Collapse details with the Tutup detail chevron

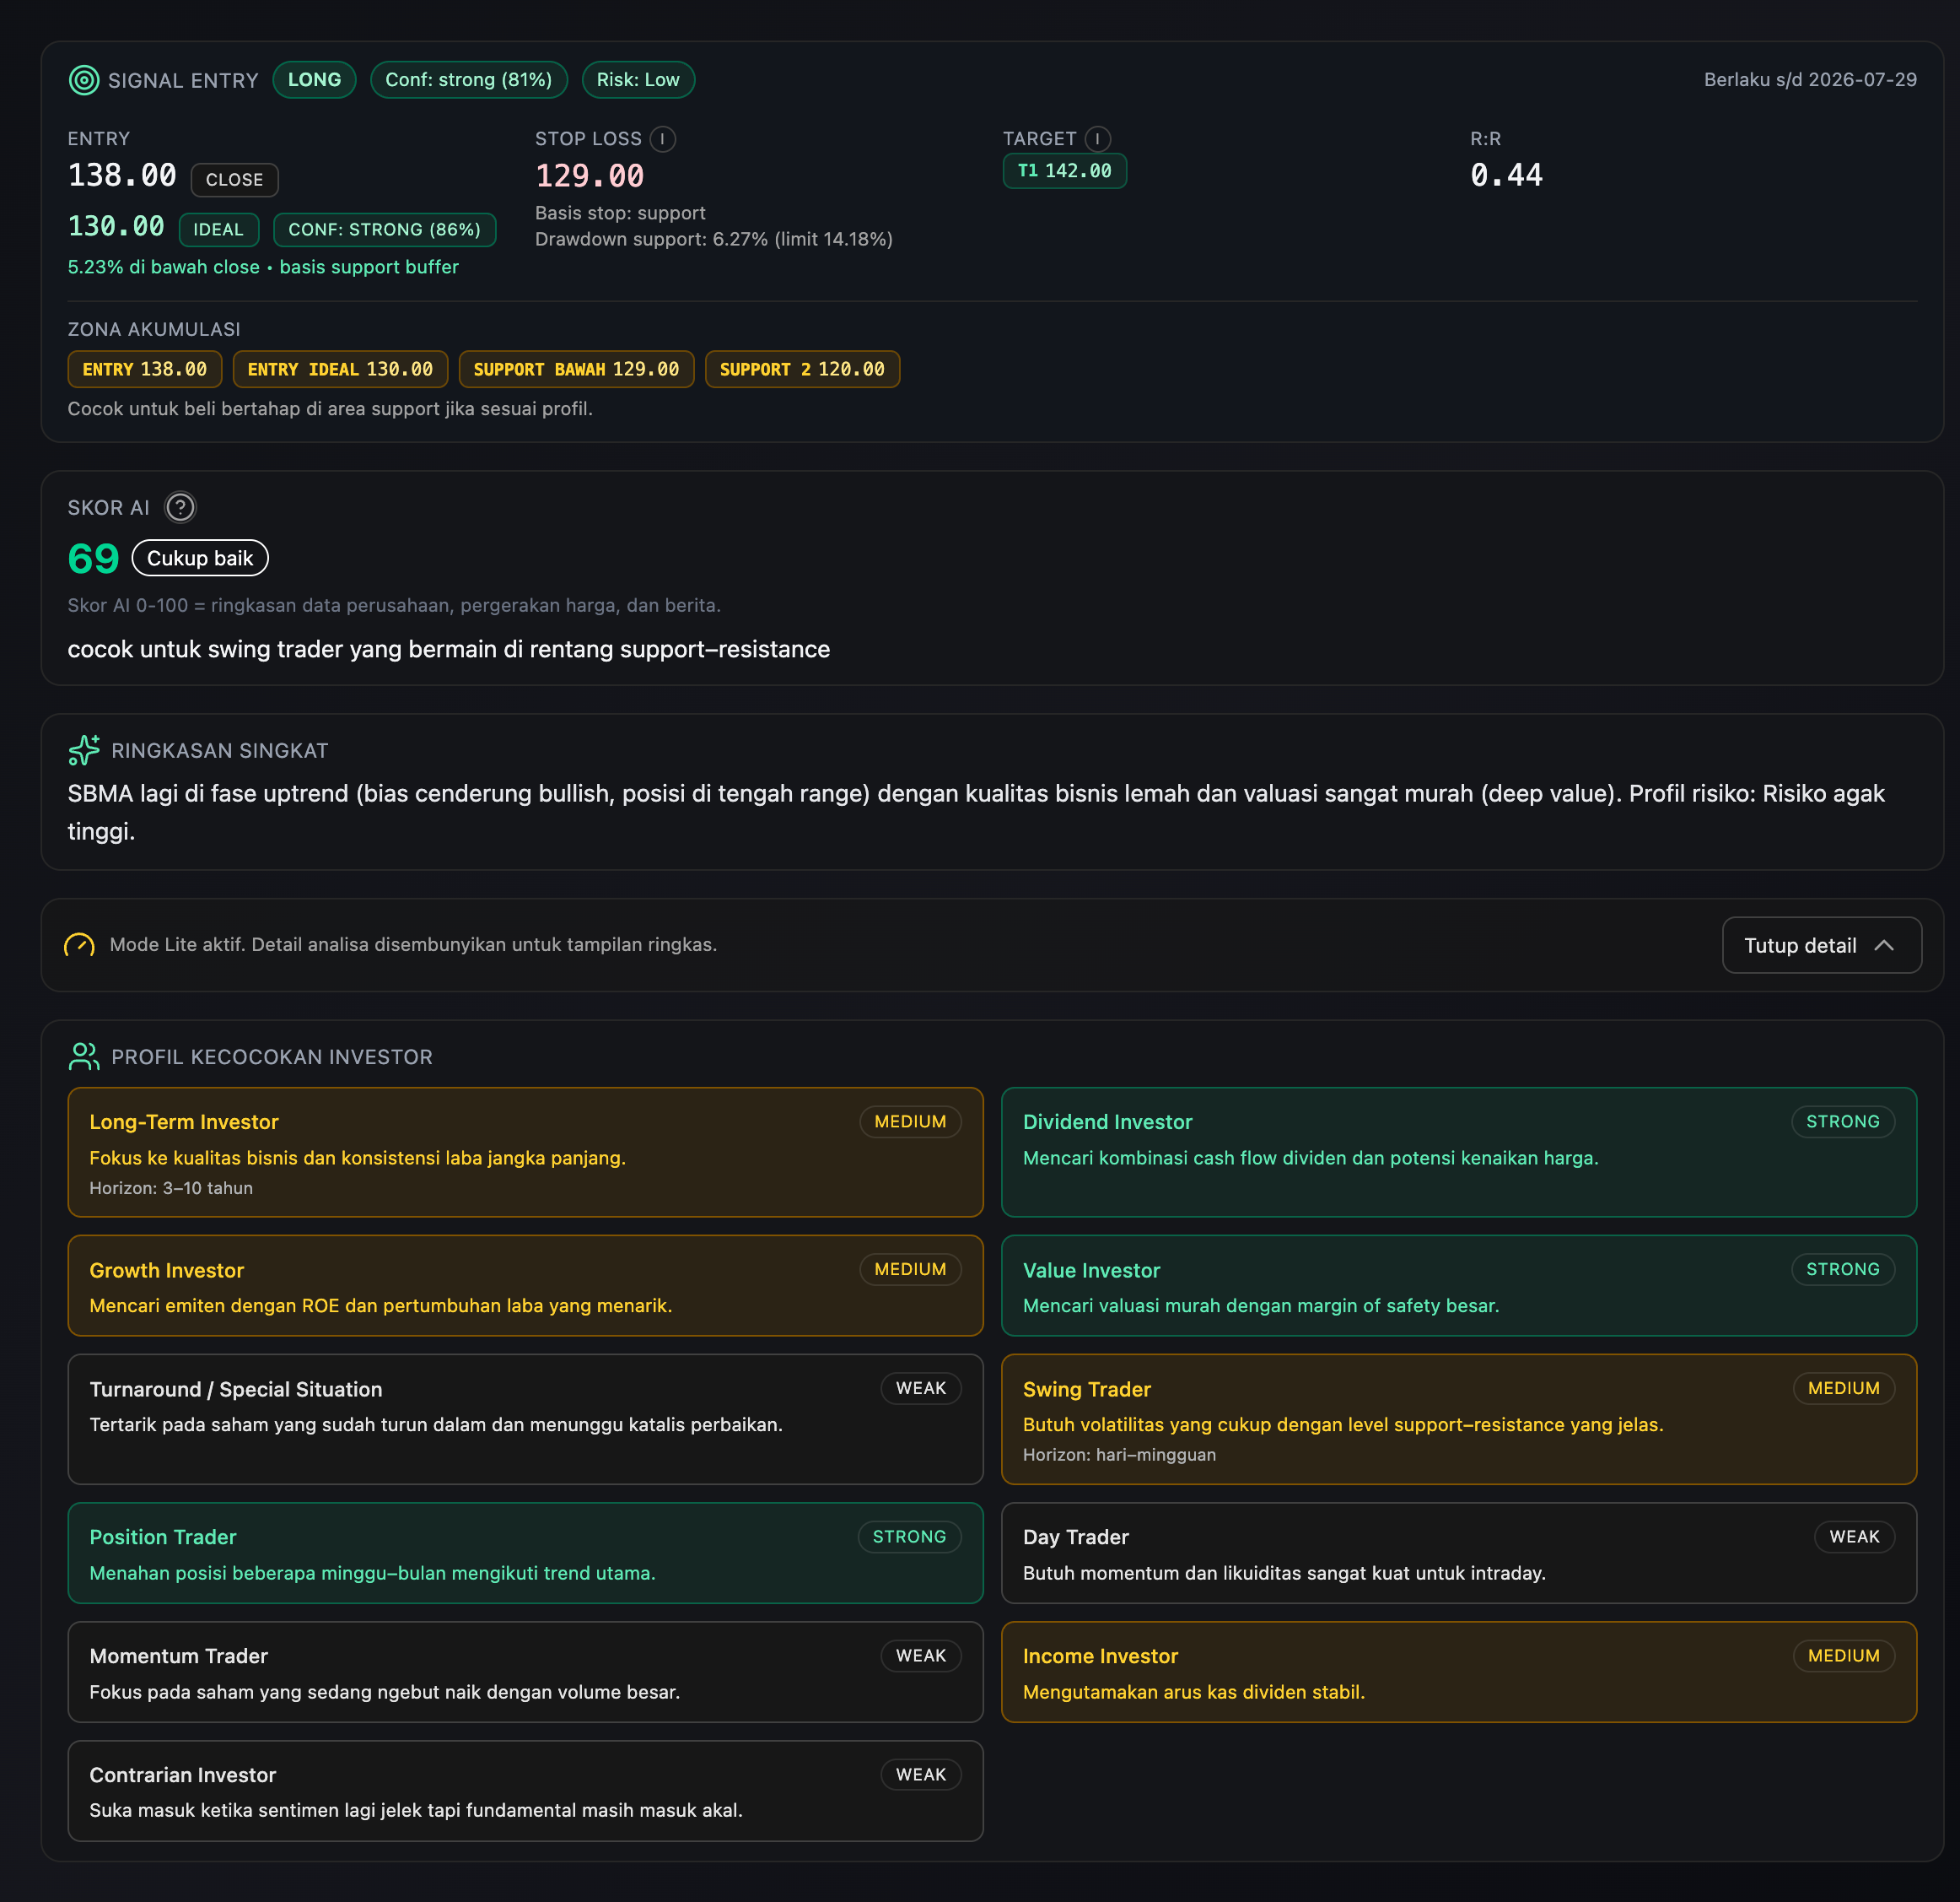pyautogui.click(x=1884, y=945)
